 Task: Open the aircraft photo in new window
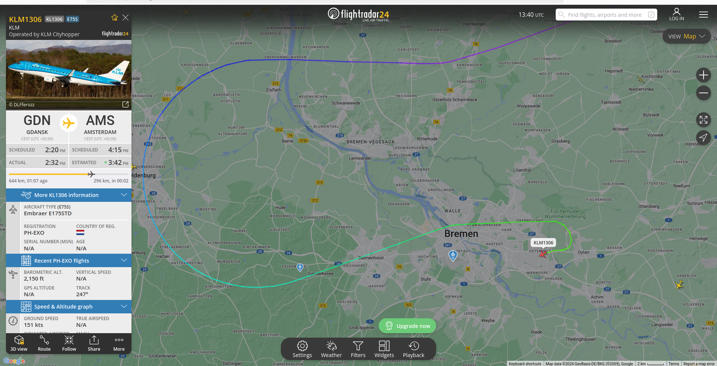coord(125,104)
